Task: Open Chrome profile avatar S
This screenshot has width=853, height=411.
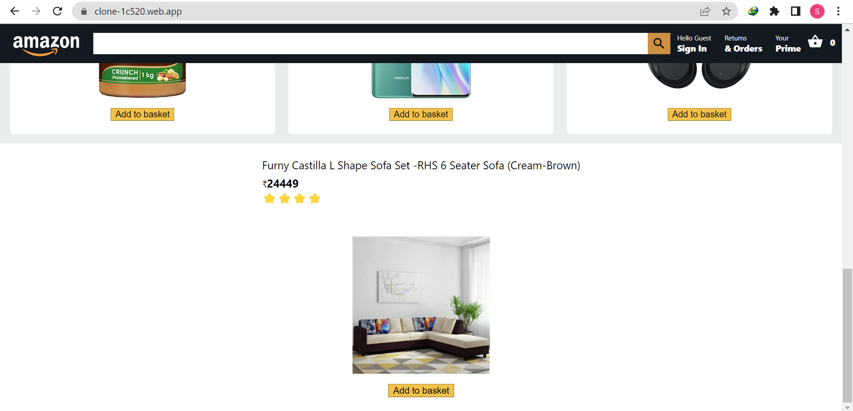Action: (817, 11)
